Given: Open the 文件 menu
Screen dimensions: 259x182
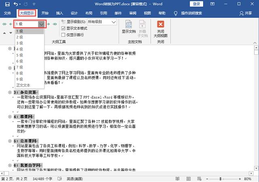Looking at the screenshot, I should 7,13.
